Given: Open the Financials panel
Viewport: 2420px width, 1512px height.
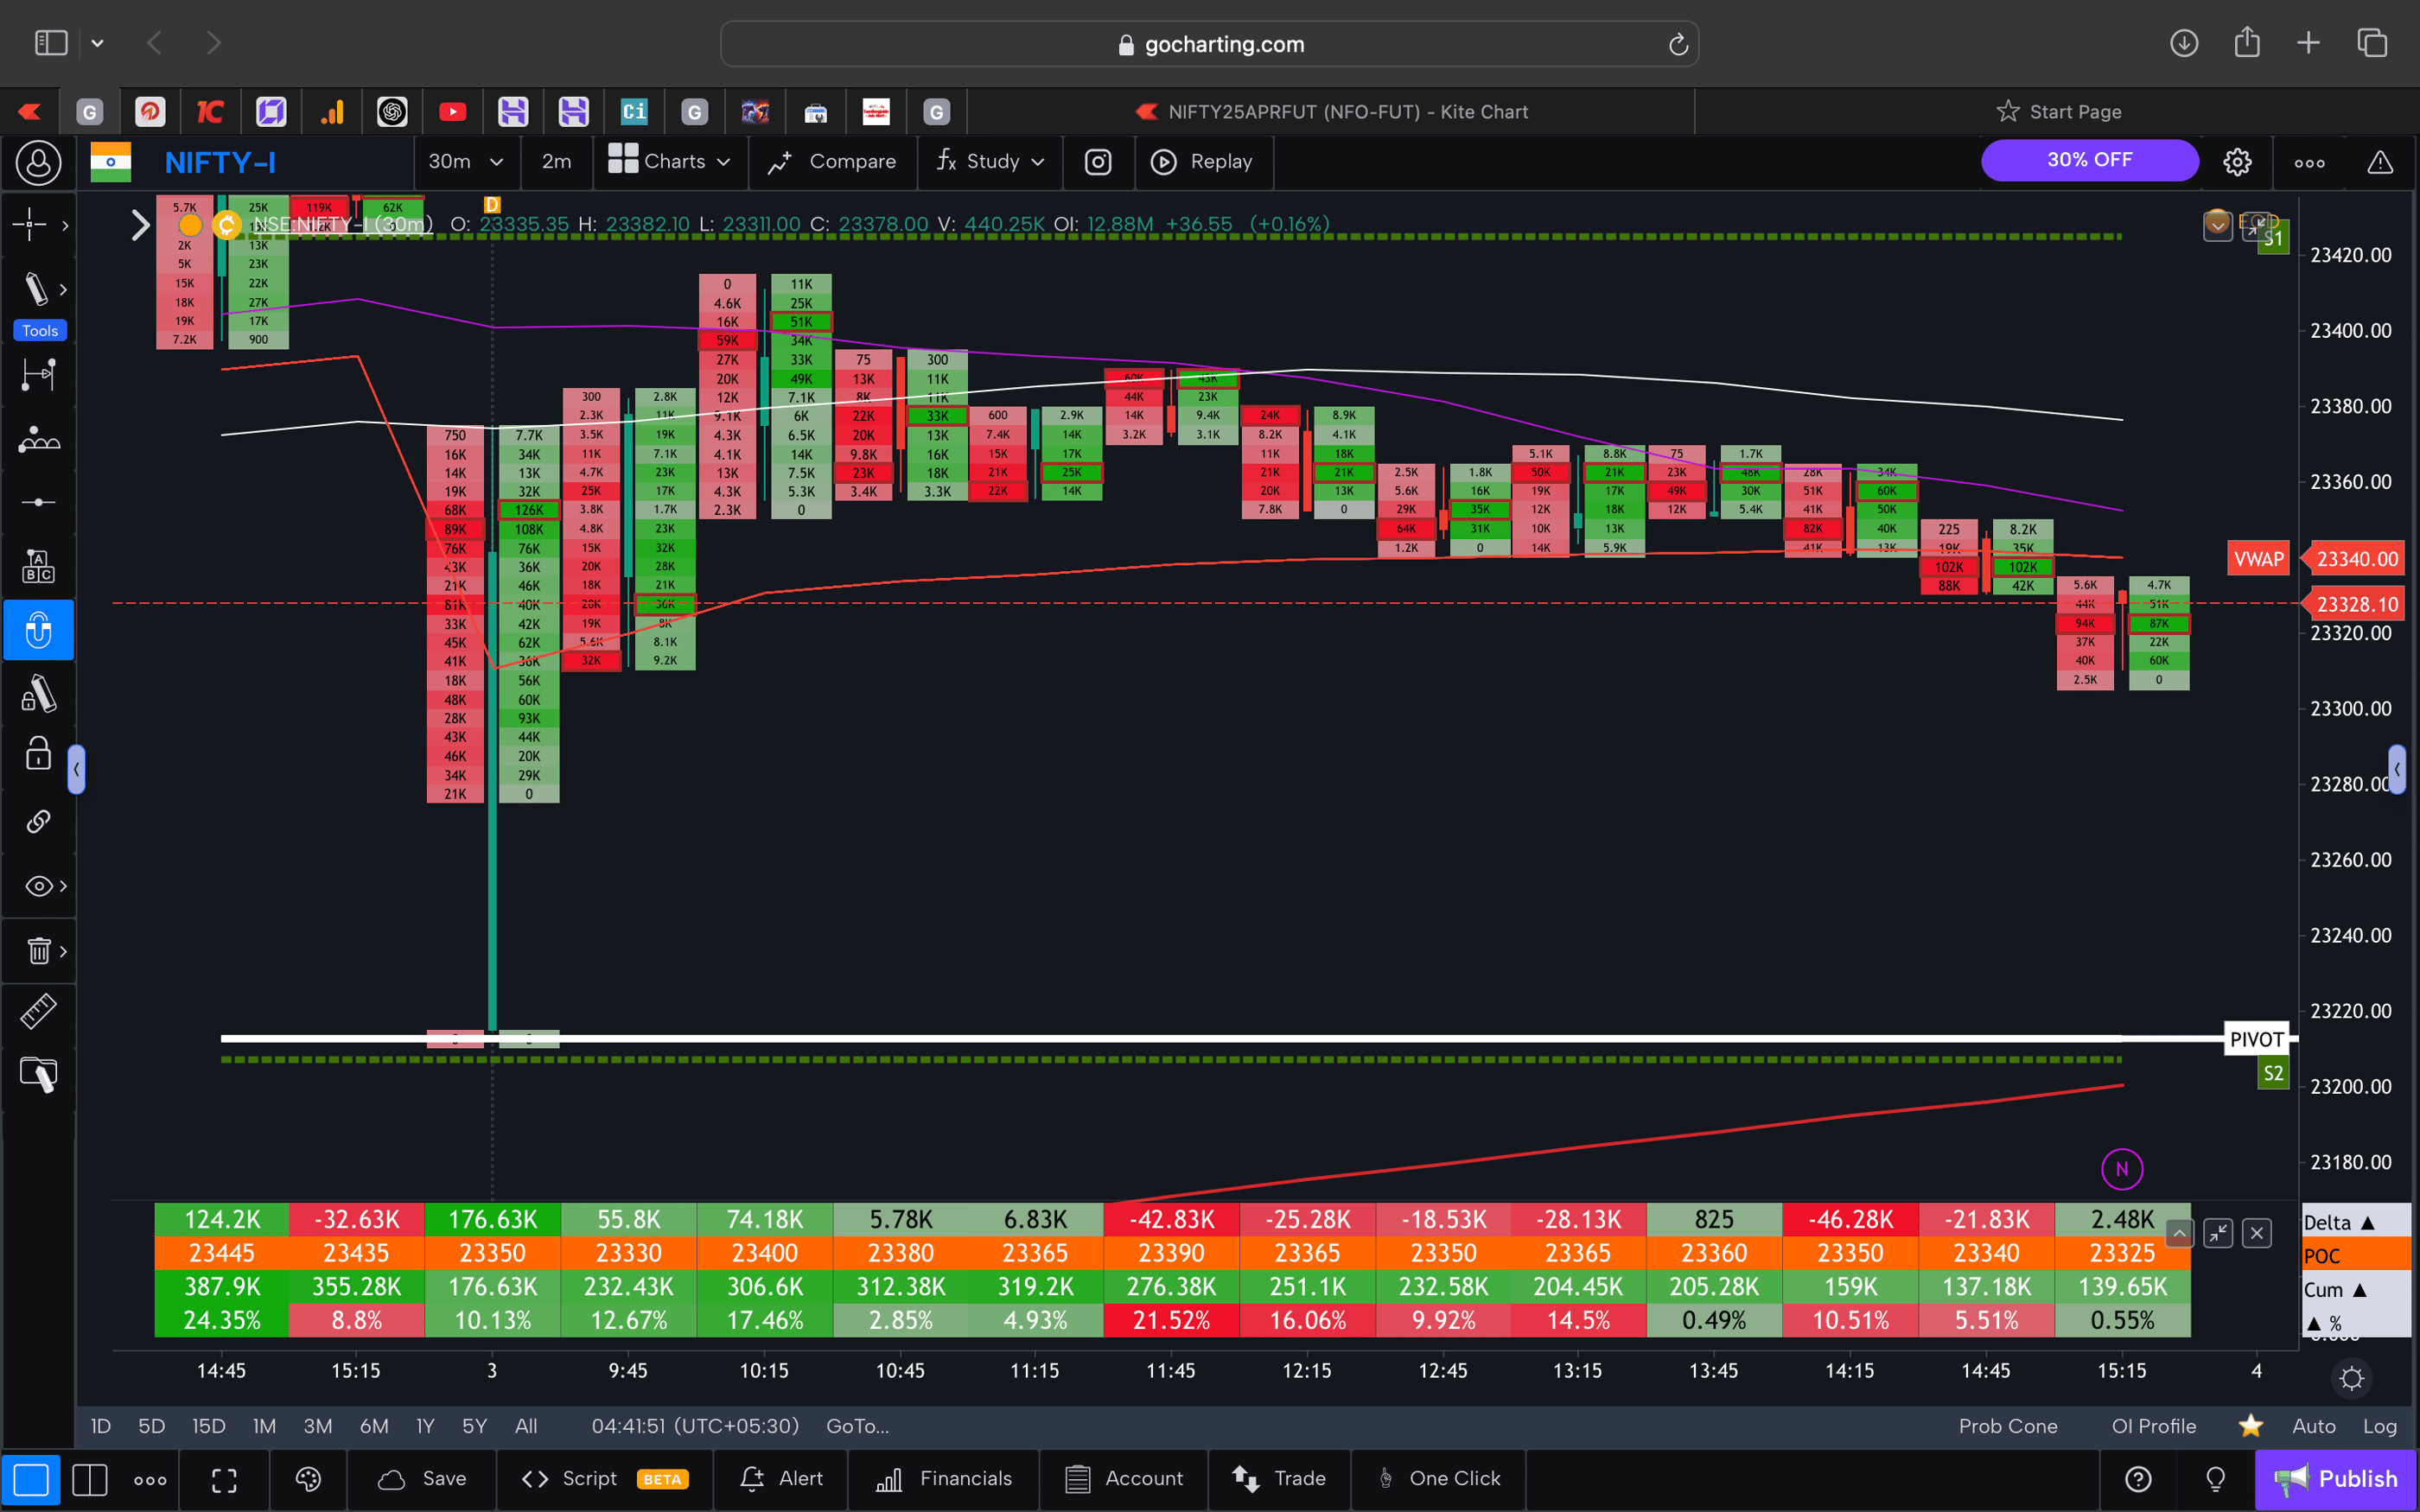Looking at the screenshot, I should (x=943, y=1478).
